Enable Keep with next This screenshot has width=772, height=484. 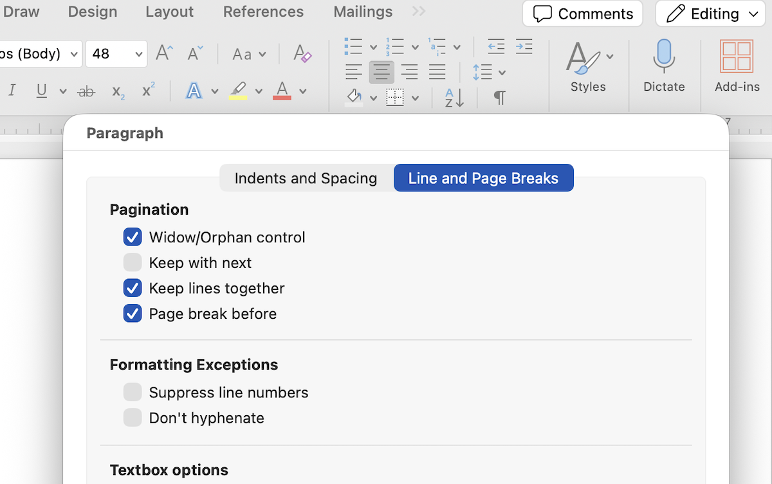pyautogui.click(x=132, y=262)
